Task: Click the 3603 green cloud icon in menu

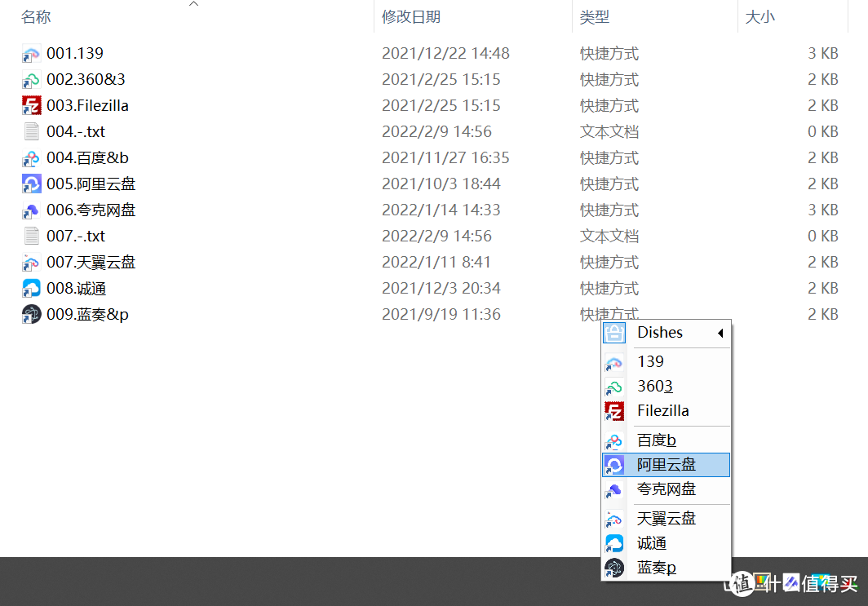Action: click(x=614, y=387)
